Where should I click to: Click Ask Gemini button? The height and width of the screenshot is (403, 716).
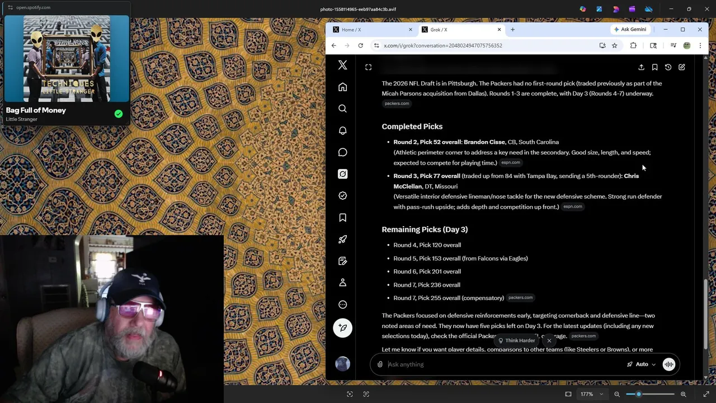629,30
